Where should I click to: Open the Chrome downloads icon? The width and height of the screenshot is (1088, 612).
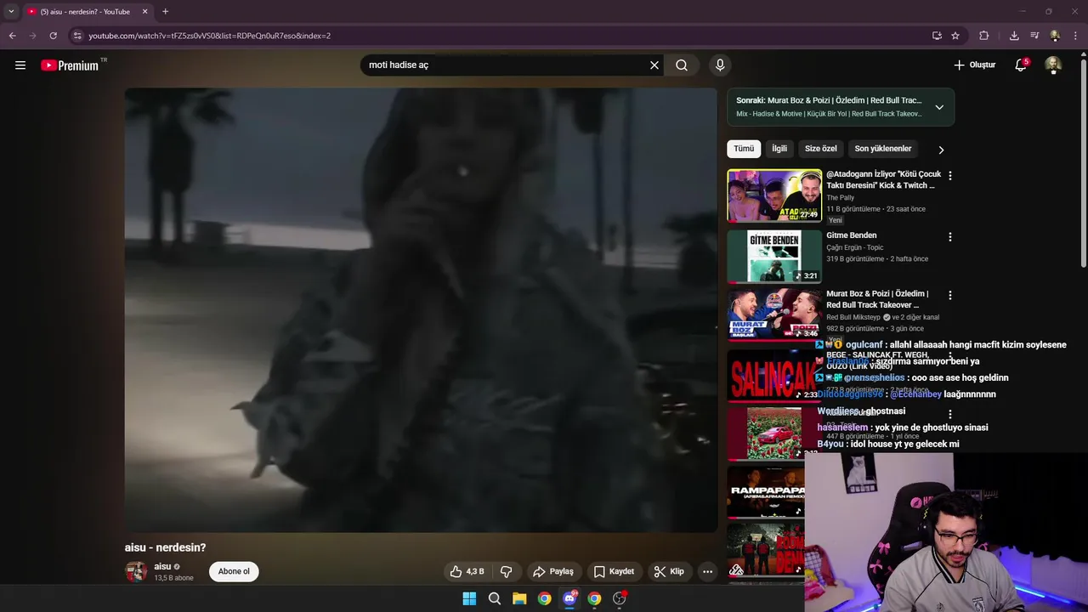pyautogui.click(x=1014, y=36)
